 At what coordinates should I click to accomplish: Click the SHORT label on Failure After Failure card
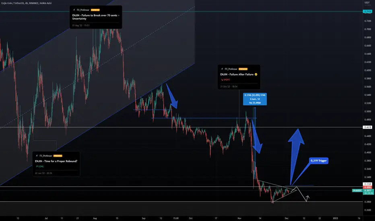[225, 80]
